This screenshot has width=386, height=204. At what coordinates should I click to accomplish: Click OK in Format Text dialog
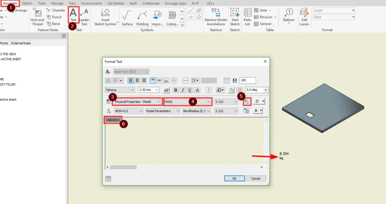point(234,178)
